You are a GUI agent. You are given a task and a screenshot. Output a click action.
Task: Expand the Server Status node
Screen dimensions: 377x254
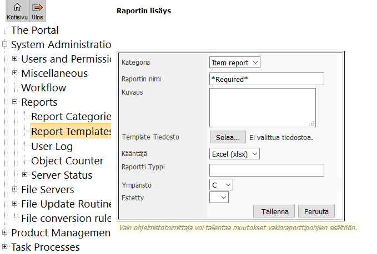pyautogui.click(x=25, y=175)
